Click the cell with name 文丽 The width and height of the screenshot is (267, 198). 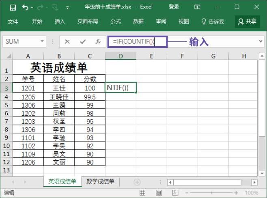pos(59,162)
